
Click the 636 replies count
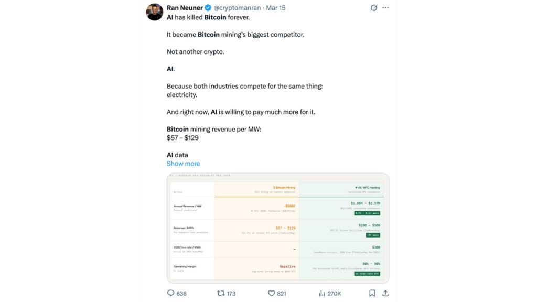click(181, 293)
